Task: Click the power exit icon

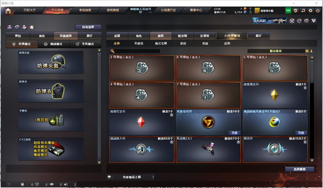Action: pos(318,11)
